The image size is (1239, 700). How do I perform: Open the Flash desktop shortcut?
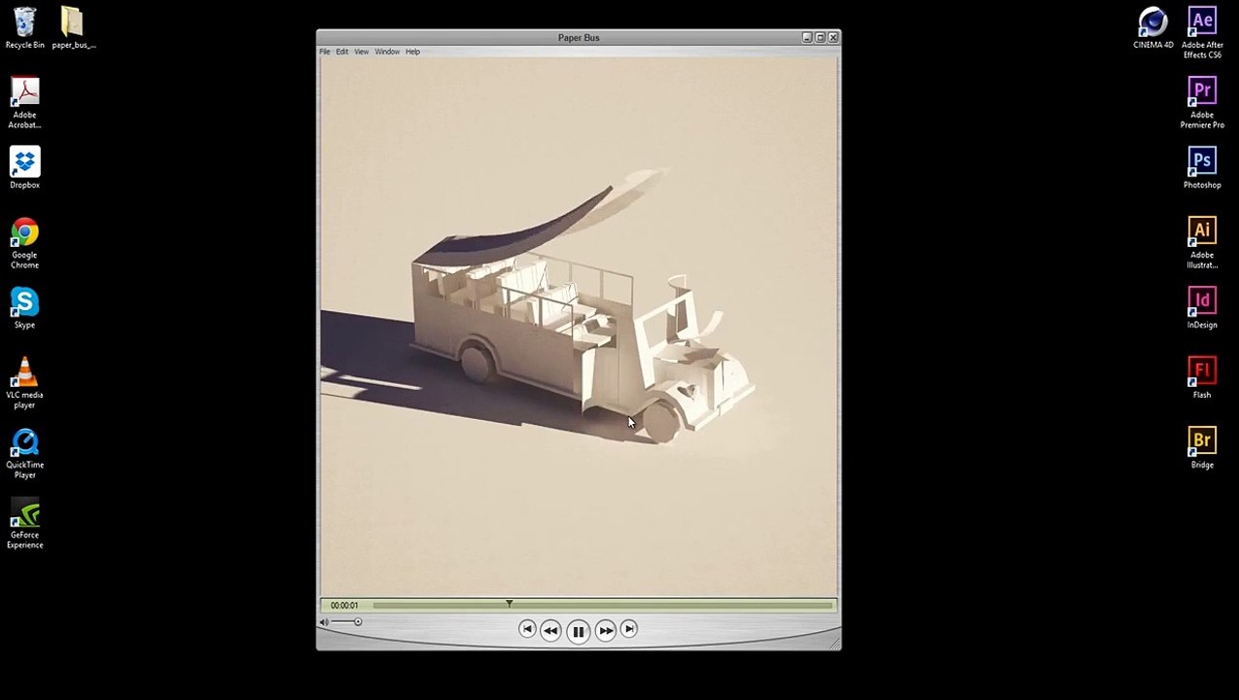[x=1202, y=377]
